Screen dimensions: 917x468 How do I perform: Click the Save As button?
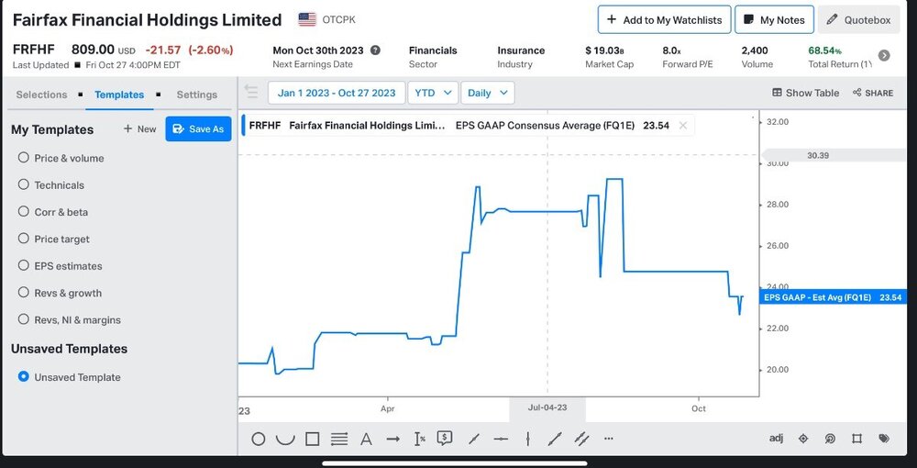click(x=198, y=128)
